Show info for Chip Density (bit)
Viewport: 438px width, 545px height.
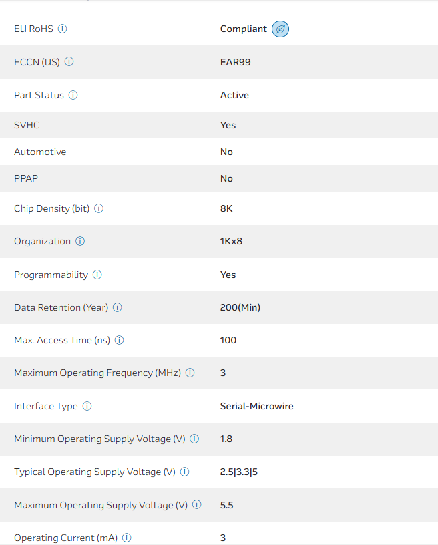99,208
